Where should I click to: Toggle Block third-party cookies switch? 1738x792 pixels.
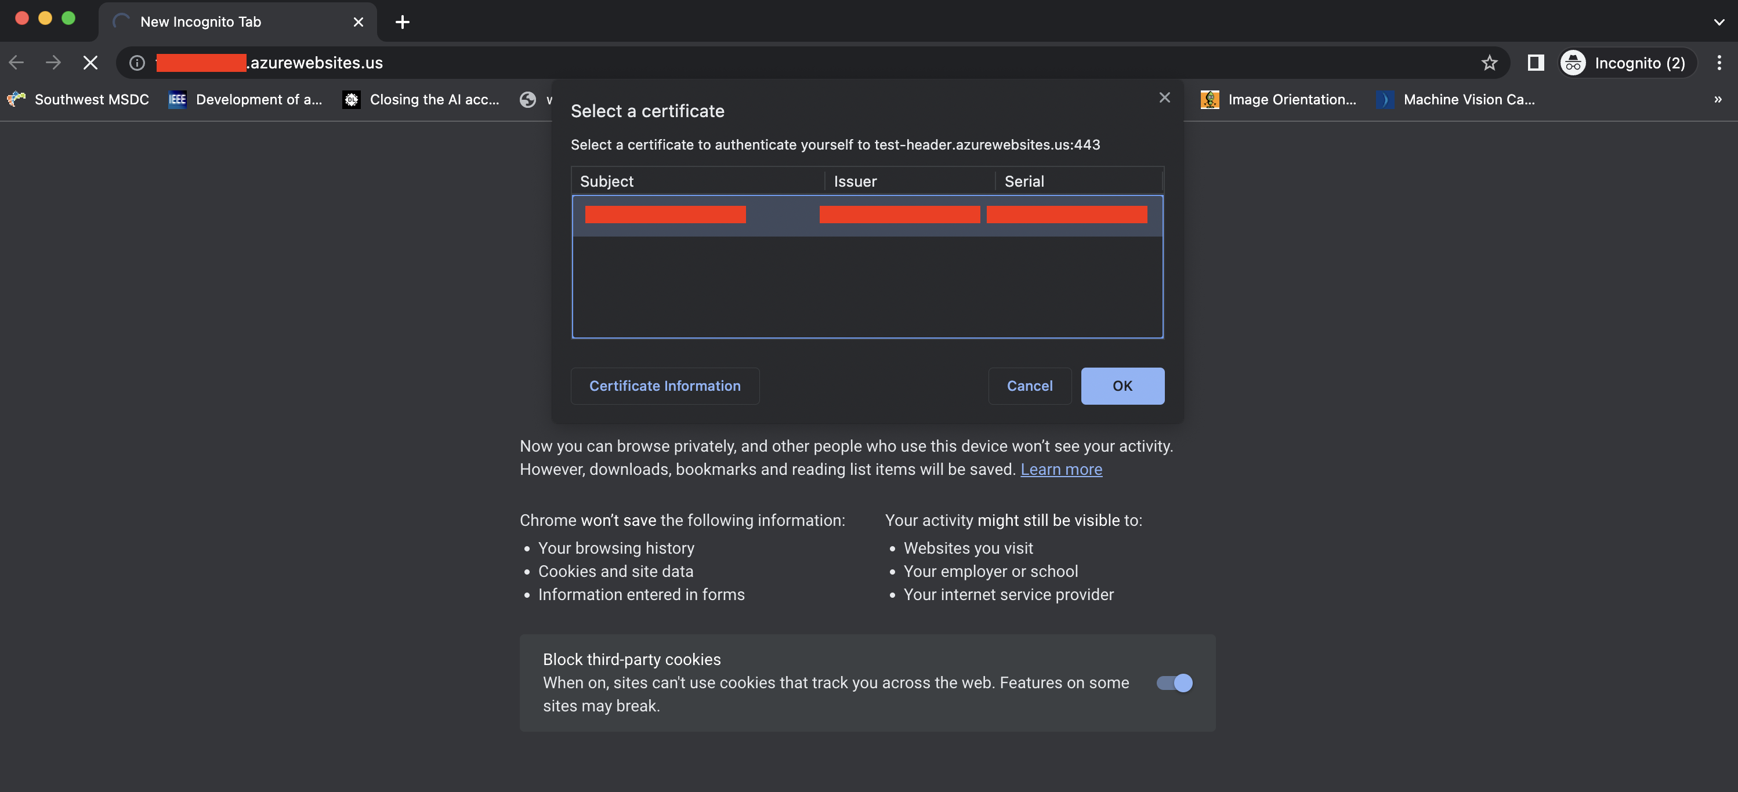tap(1174, 683)
